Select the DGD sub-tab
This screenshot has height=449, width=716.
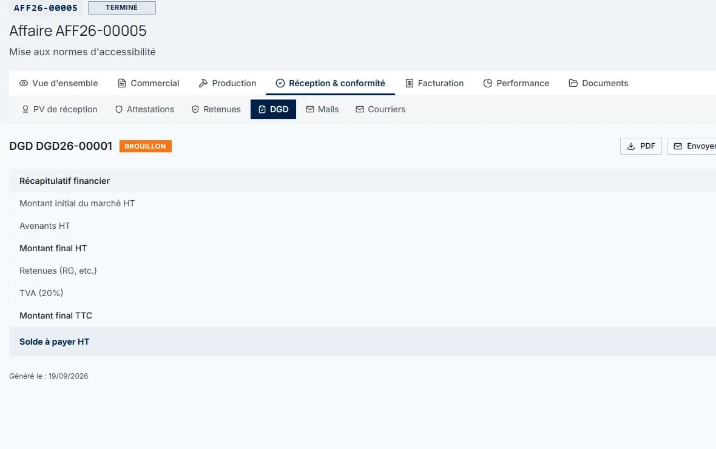coord(273,109)
